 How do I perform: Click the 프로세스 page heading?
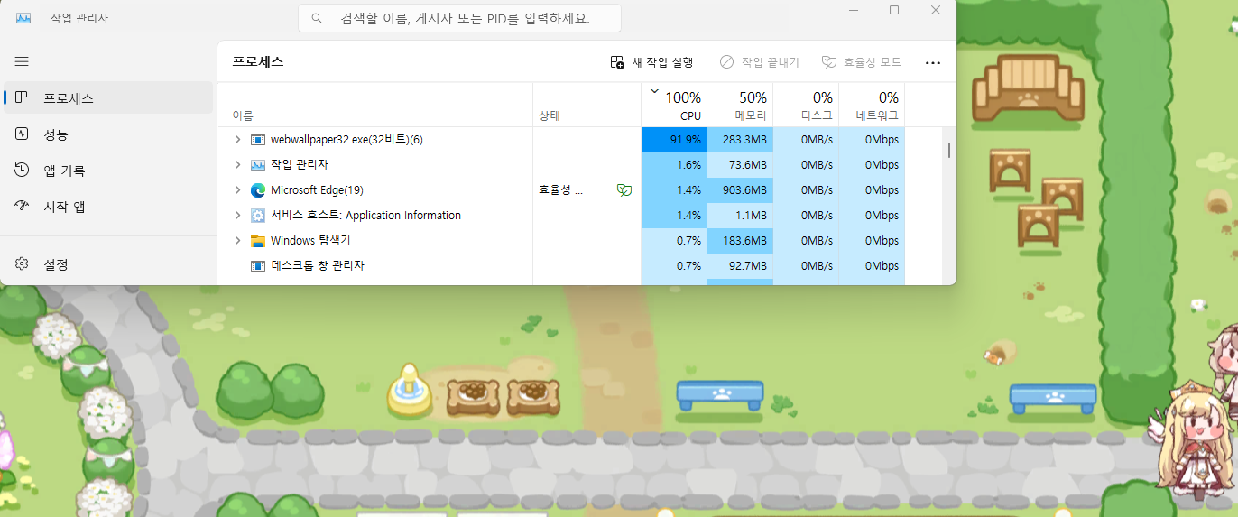(258, 62)
